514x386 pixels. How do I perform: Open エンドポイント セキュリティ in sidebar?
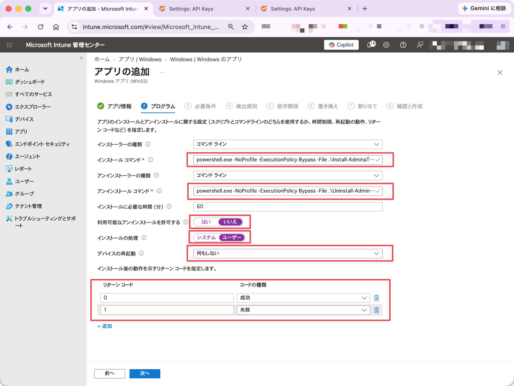pos(38,144)
